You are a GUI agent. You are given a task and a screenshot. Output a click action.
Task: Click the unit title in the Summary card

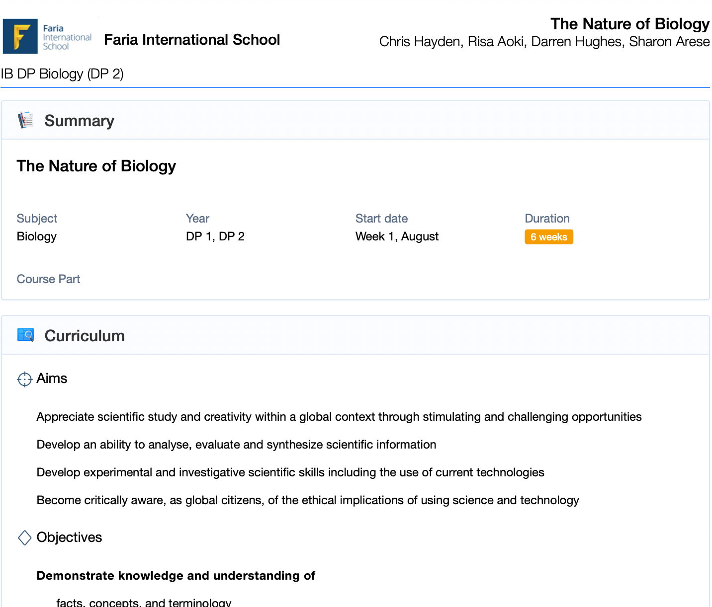pos(96,166)
